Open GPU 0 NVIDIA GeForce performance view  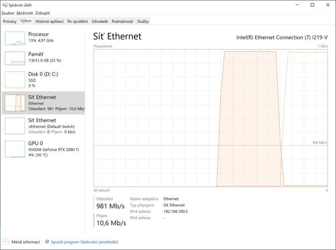(x=43, y=149)
